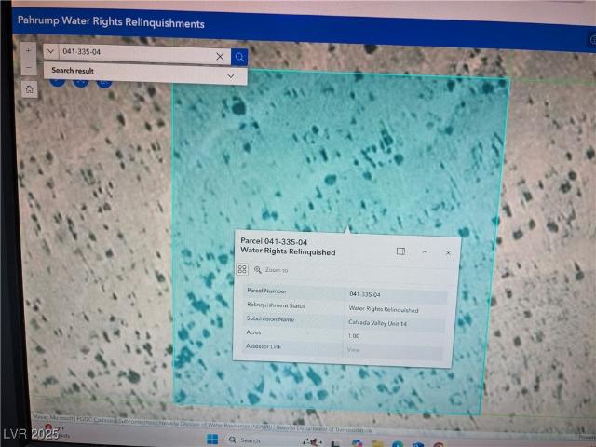
Task: Click the Zoom to text button
Action: 277,270
